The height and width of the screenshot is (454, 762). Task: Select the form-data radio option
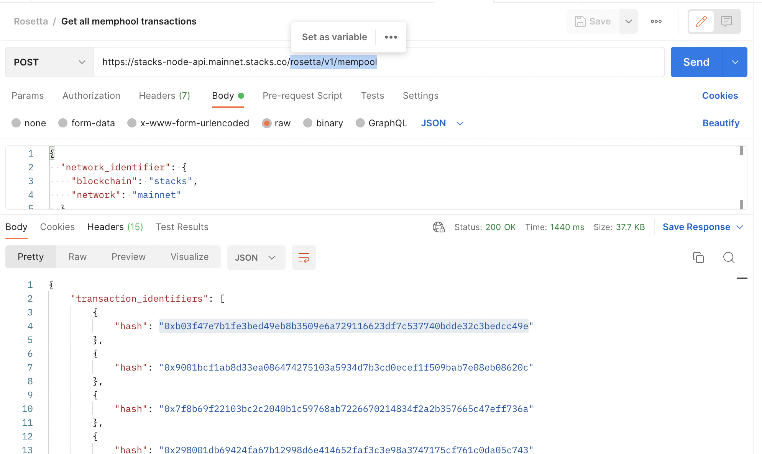click(63, 123)
